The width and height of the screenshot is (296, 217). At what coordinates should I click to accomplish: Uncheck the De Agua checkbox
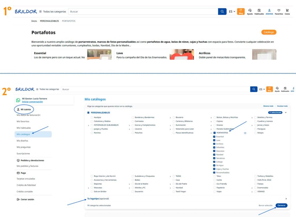[x=214, y=165]
